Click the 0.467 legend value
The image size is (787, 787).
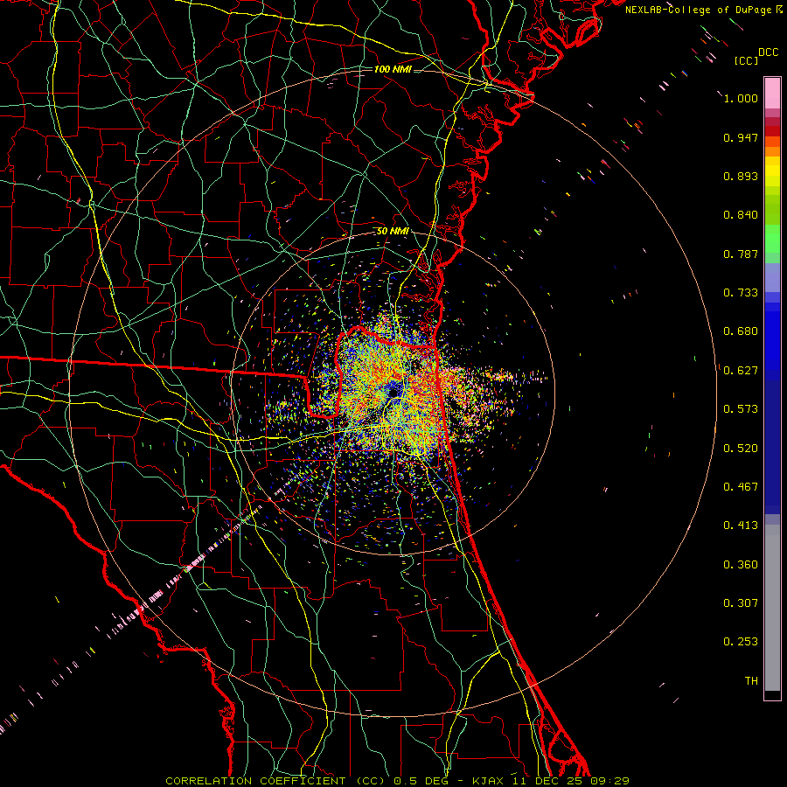[x=741, y=487]
